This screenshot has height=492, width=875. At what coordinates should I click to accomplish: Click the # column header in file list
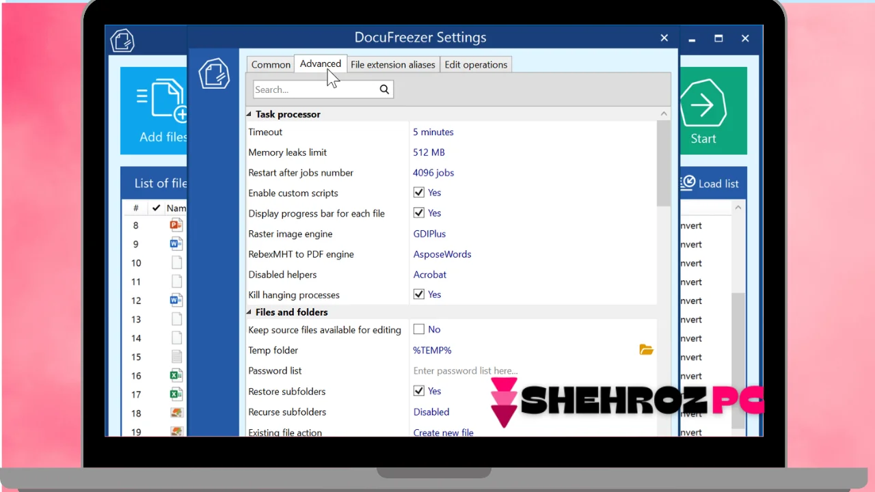(136, 208)
